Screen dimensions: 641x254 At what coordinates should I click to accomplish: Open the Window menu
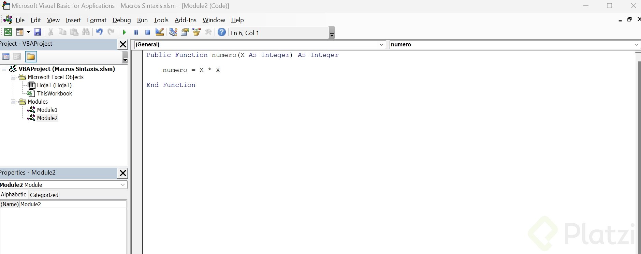click(x=214, y=20)
